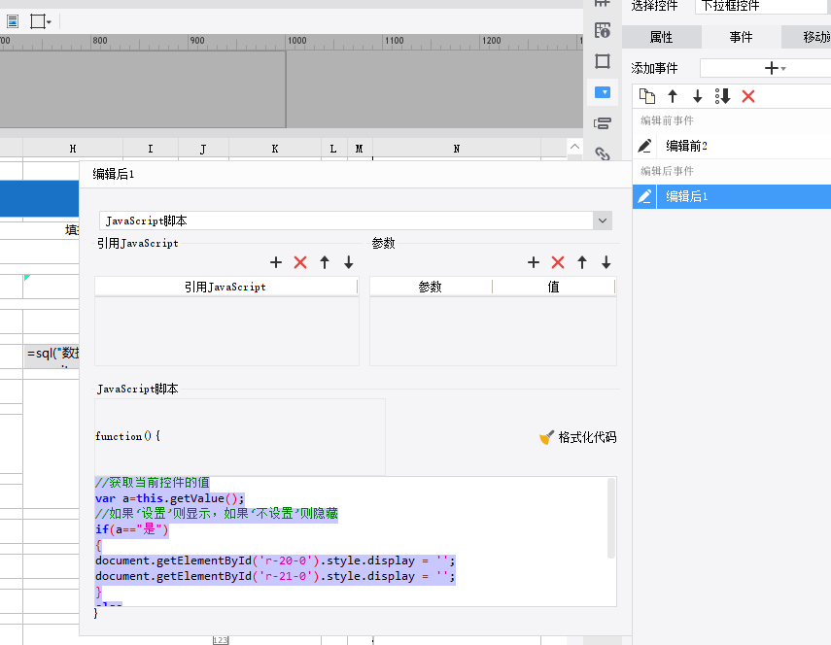The width and height of the screenshot is (831, 645).
Task: Click the pencil icon beside 编辑后1
Action: tap(644, 196)
